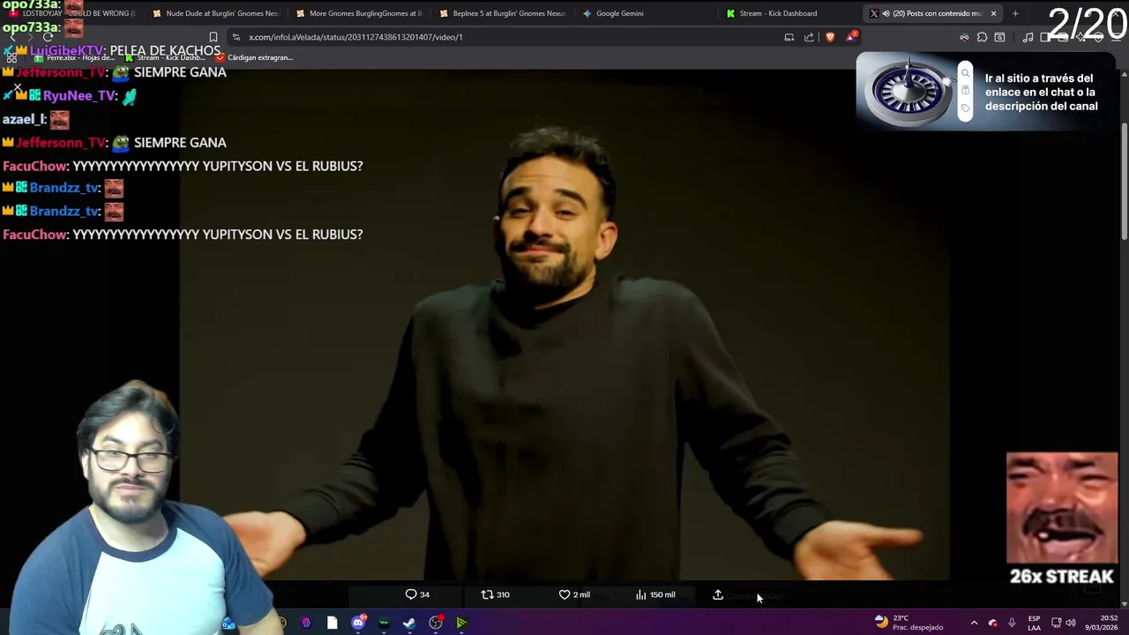The width and height of the screenshot is (1129, 635).
Task: Click the share post upload icon
Action: pos(718,594)
